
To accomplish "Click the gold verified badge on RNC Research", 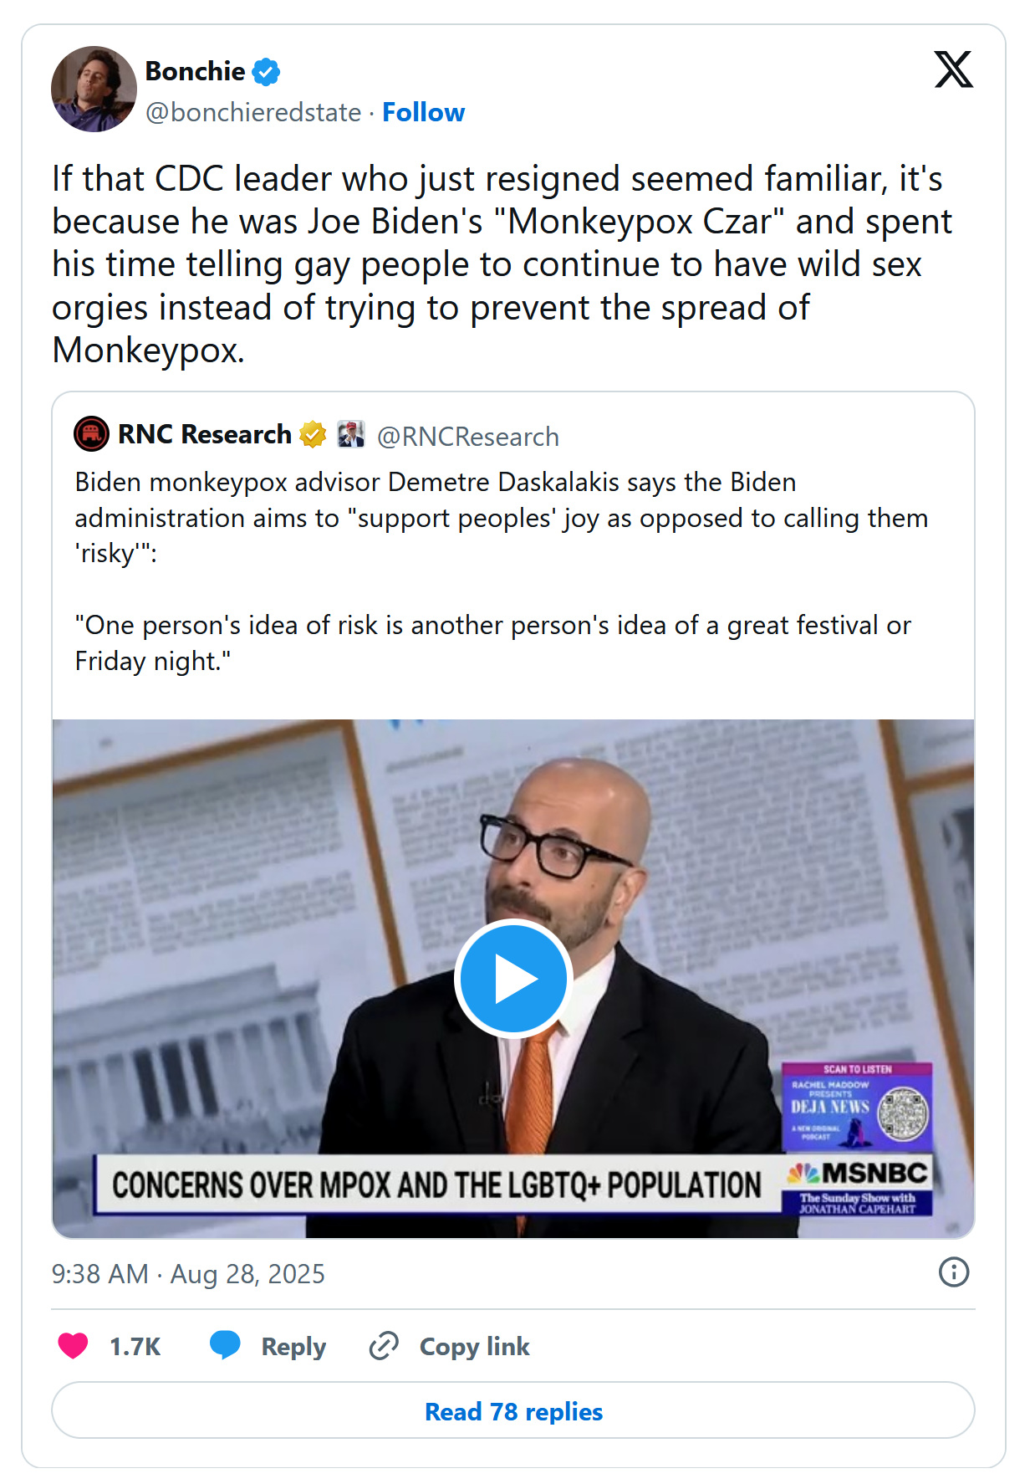I will click(313, 435).
